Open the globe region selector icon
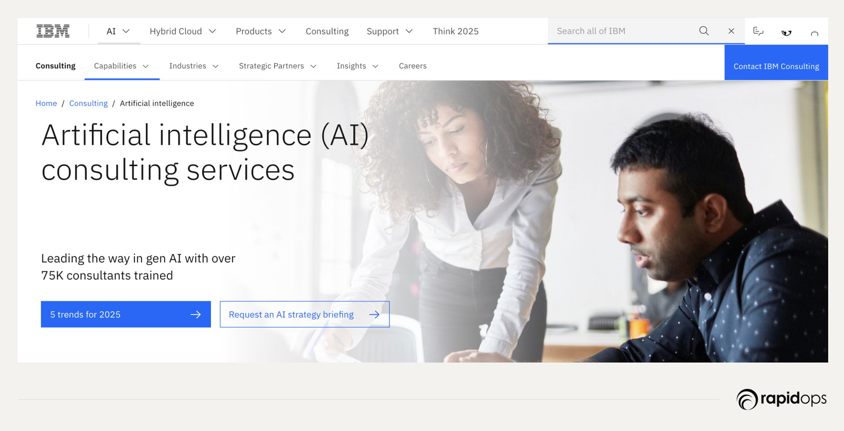The image size is (844, 431). click(786, 32)
